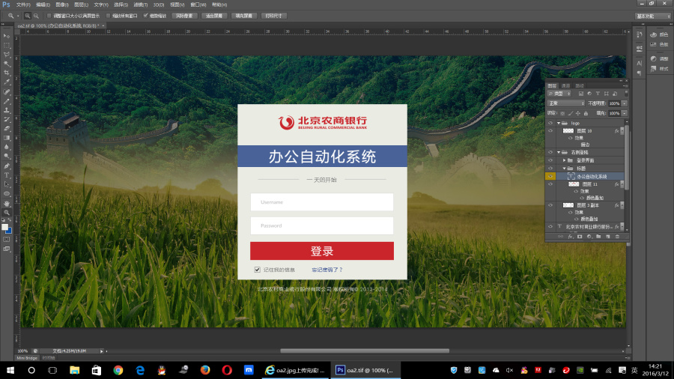Enable the resize windows to fit checkbox
This screenshot has width=674, height=379.
[49, 16]
